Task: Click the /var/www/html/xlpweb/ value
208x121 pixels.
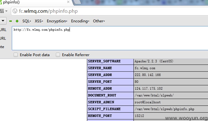Action: 154,95
